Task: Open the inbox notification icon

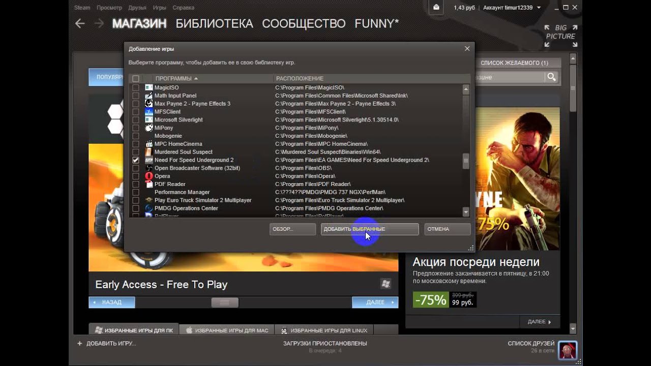Action: [436, 8]
